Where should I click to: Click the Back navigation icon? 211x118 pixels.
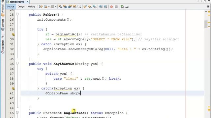click(x=45, y=7)
